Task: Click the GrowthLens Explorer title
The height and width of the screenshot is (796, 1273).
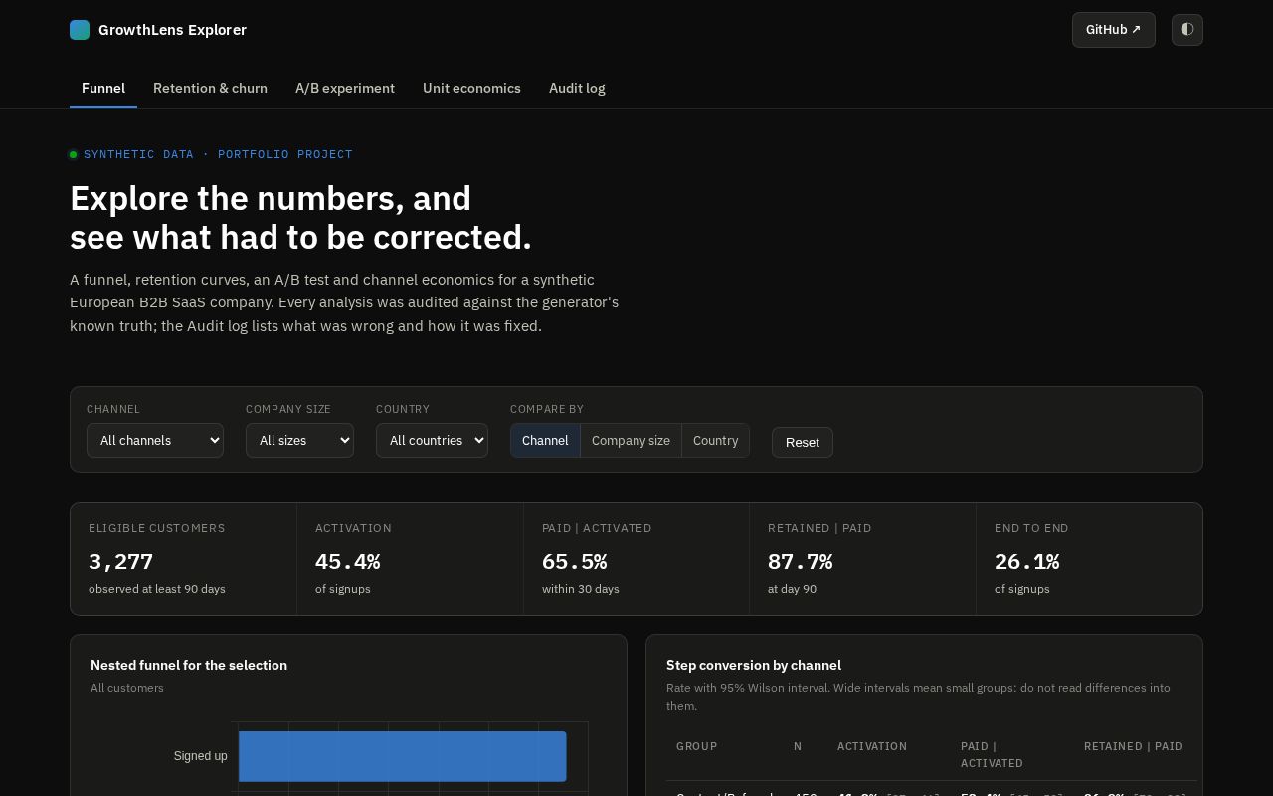Action: [172, 30]
